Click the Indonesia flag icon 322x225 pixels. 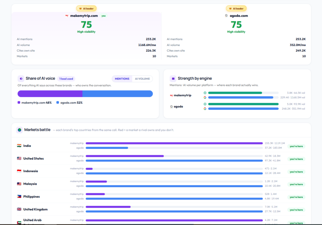point(19,171)
